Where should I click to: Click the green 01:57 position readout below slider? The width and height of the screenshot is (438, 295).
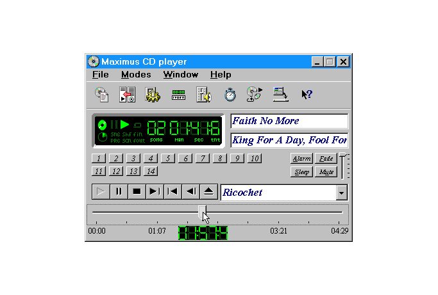point(203,233)
